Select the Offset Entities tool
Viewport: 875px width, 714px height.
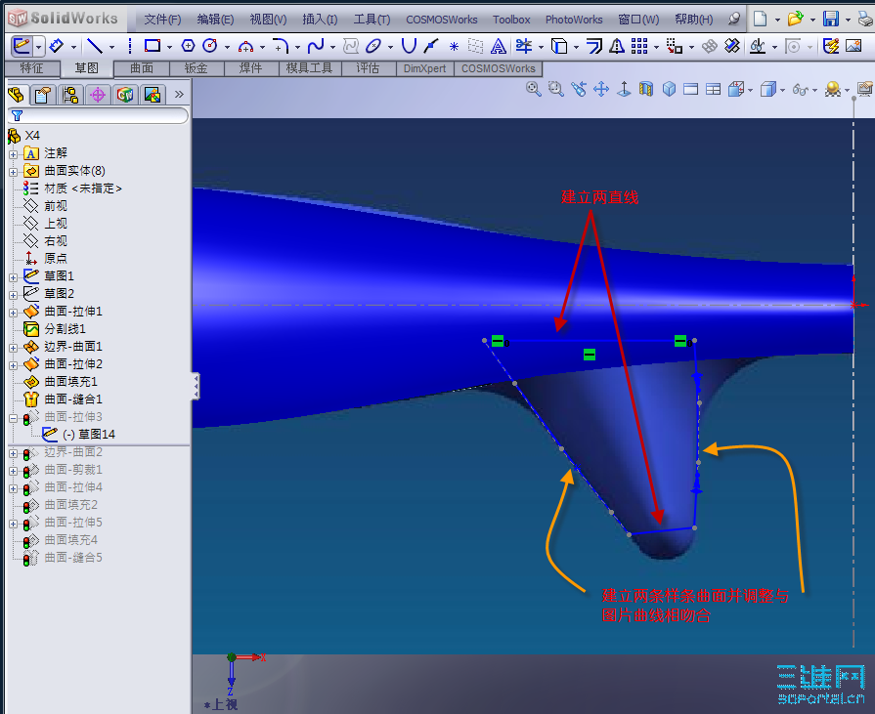click(x=594, y=46)
